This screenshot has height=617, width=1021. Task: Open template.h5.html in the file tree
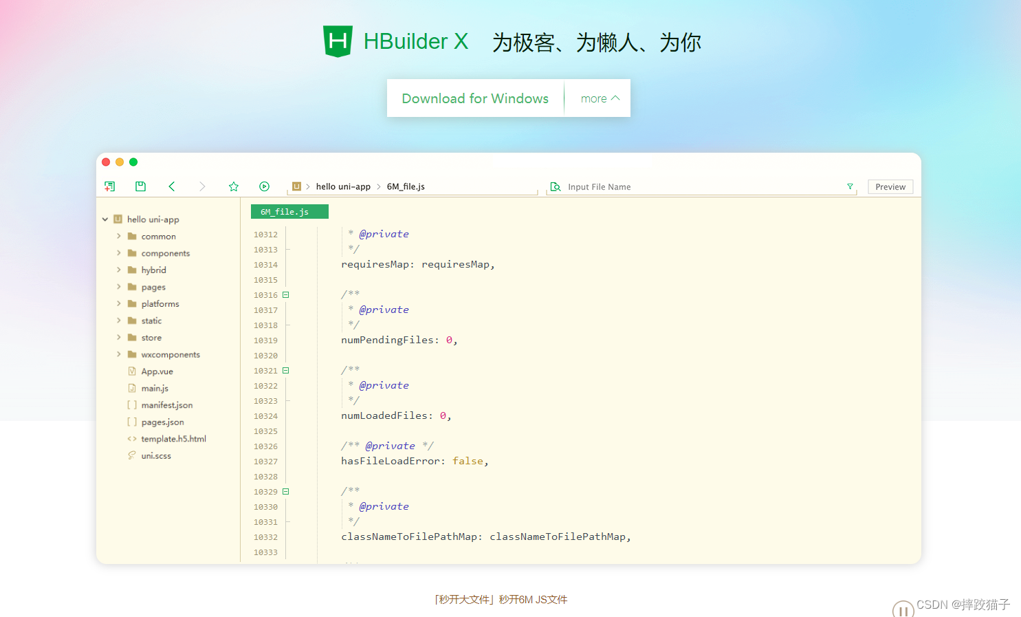tap(174, 439)
